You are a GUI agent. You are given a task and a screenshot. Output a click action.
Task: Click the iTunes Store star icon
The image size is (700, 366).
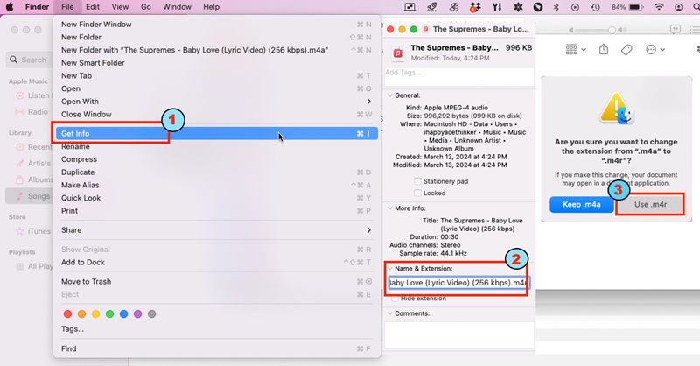pyautogui.click(x=20, y=231)
